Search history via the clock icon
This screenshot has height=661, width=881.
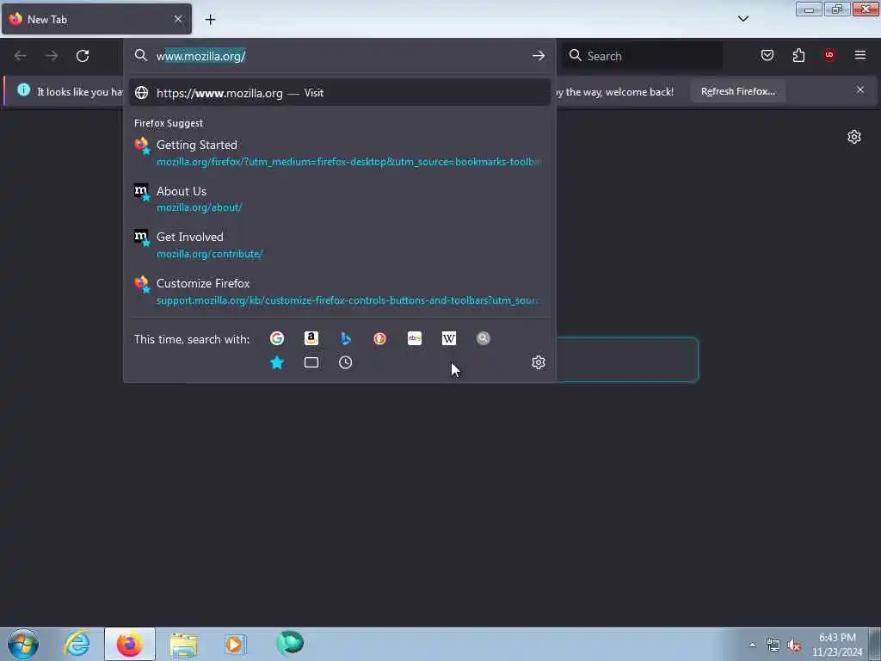click(346, 362)
